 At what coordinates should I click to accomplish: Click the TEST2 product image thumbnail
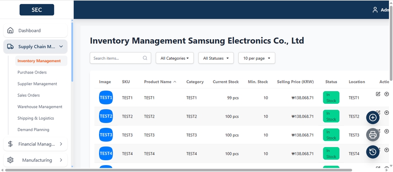[106, 116]
